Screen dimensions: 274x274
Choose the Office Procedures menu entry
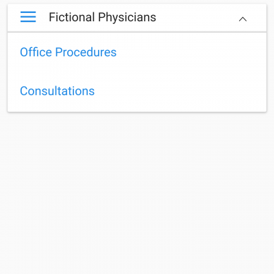[68, 52]
